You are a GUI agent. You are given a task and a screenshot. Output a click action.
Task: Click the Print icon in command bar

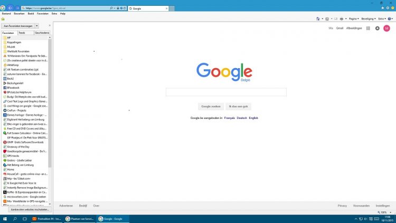point(342,18)
